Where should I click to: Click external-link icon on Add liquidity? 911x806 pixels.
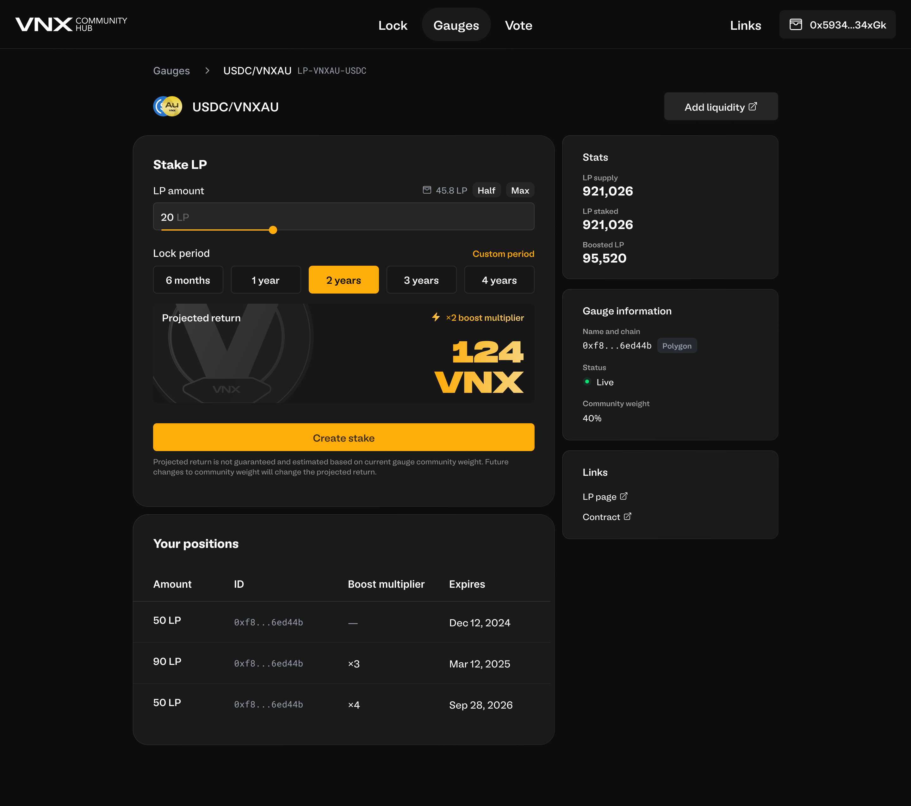(x=753, y=107)
